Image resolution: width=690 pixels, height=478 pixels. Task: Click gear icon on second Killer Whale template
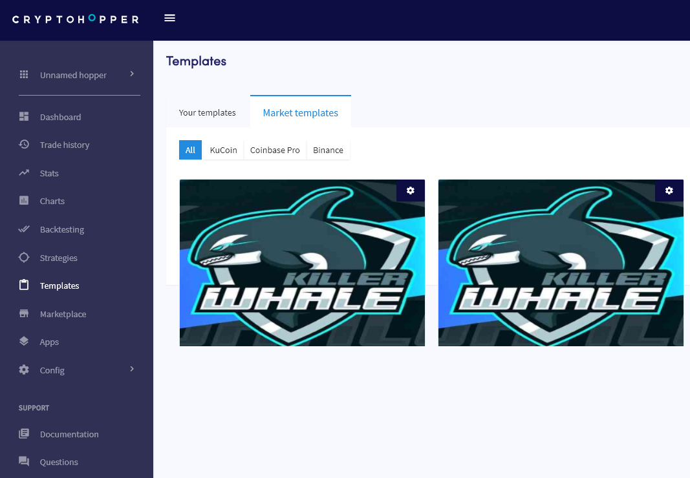pyautogui.click(x=669, y=191)
